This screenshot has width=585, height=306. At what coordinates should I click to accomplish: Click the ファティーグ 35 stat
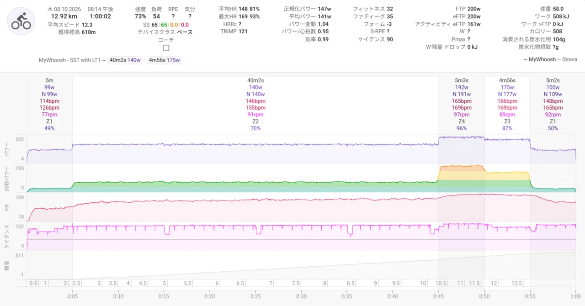point(372,16)
